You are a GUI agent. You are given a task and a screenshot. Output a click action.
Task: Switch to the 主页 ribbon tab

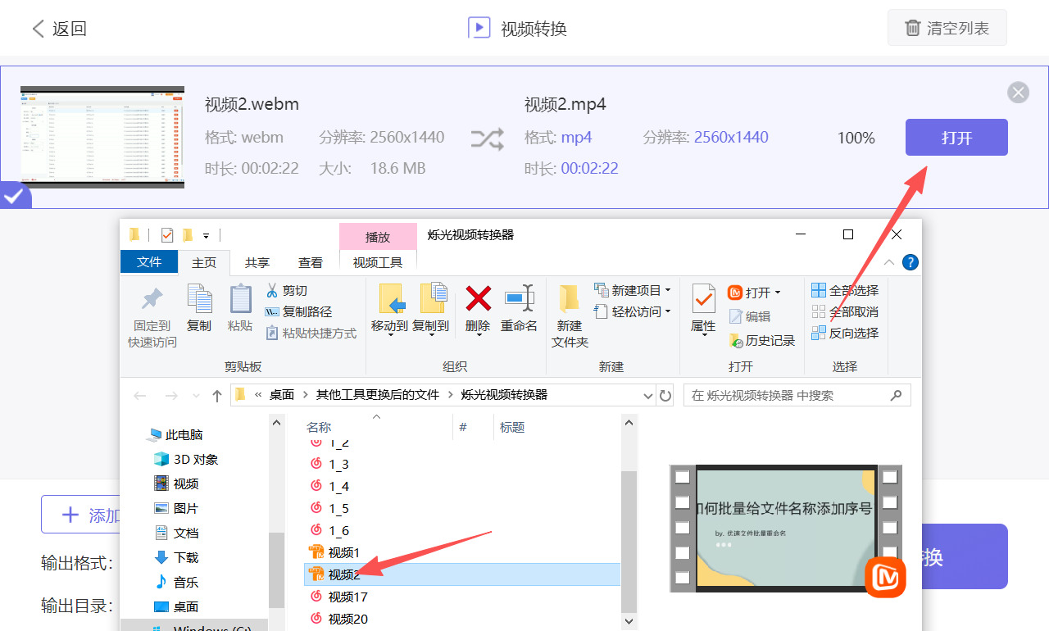point(204,262)
